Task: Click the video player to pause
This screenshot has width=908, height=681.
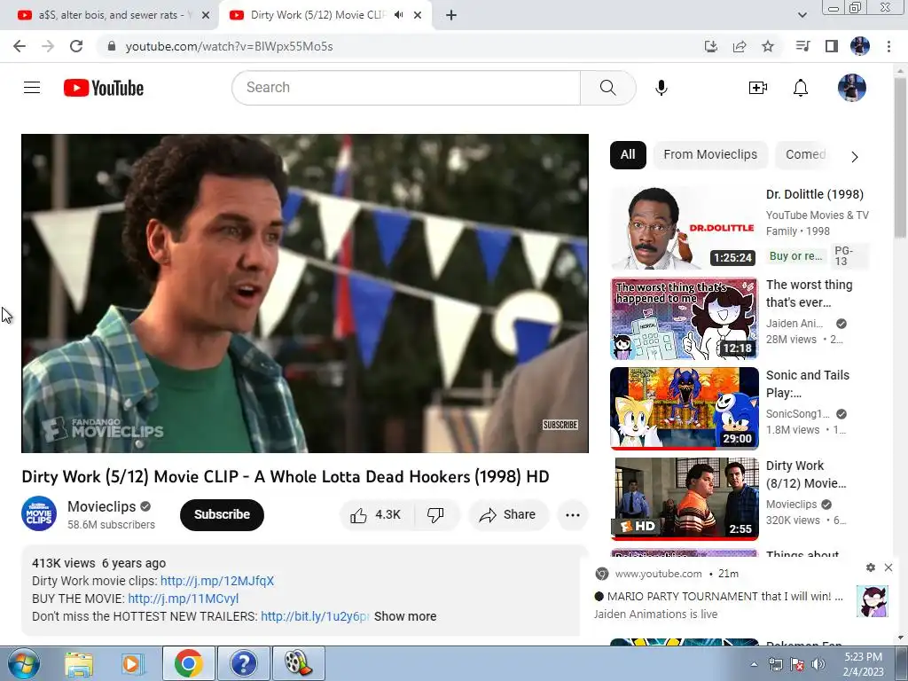Action: click(x=305, y=294)
